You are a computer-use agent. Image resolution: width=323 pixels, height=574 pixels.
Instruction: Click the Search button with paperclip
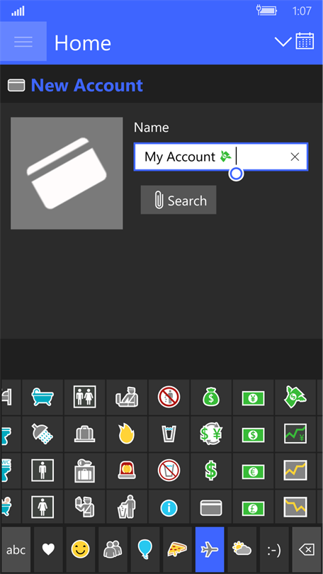pos(178,200)
